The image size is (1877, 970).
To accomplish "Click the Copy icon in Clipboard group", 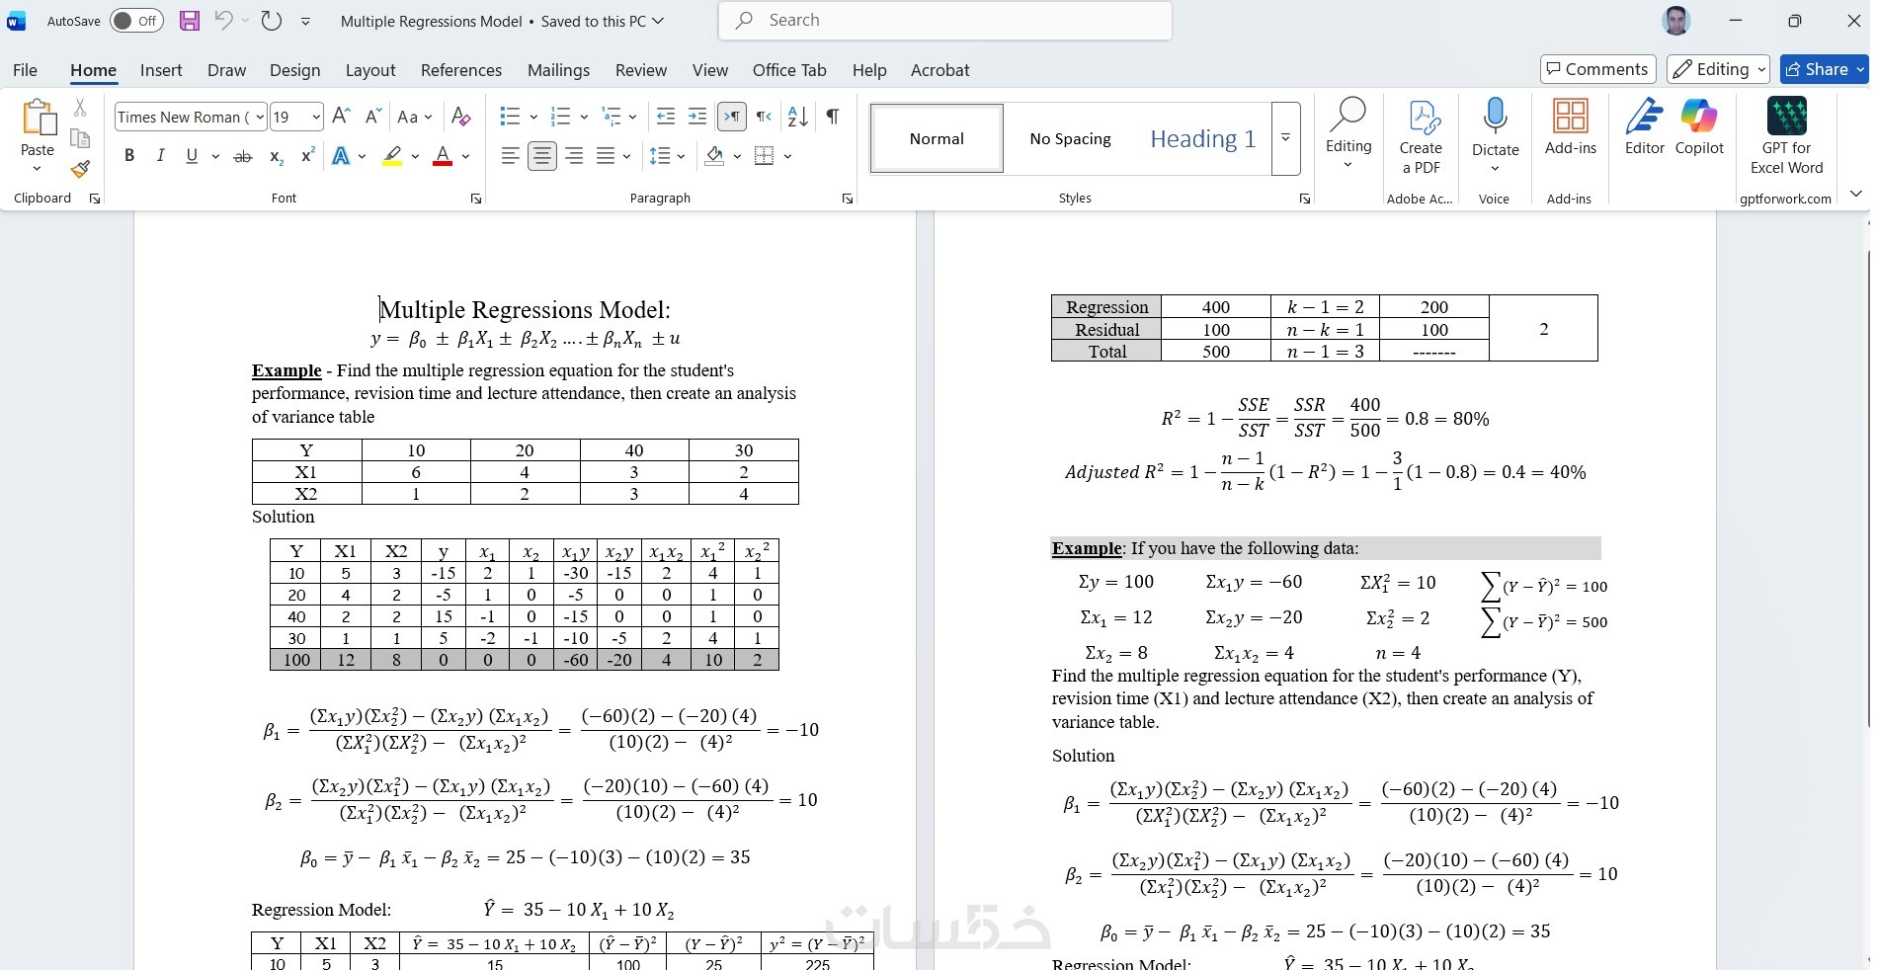I will click(81, 138).
